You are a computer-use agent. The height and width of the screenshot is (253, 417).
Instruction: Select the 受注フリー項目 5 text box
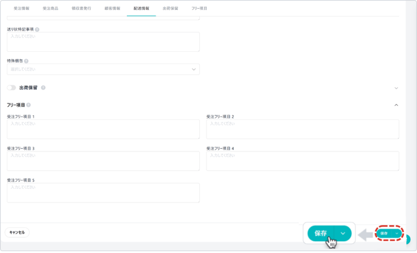[103, 193]
